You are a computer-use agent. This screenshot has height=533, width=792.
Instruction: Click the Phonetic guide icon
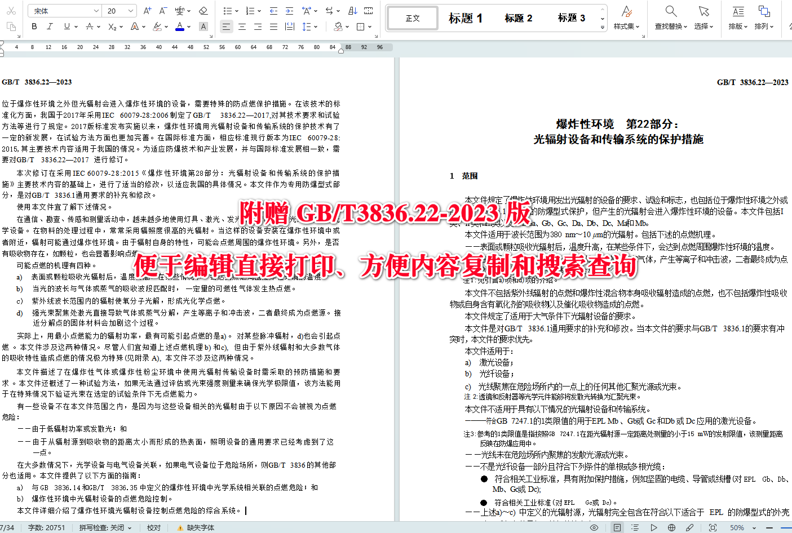[x=180, y=11]
